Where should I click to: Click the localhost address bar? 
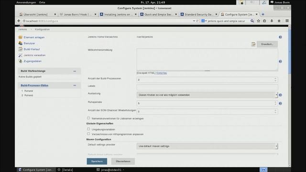coord(107,21)
